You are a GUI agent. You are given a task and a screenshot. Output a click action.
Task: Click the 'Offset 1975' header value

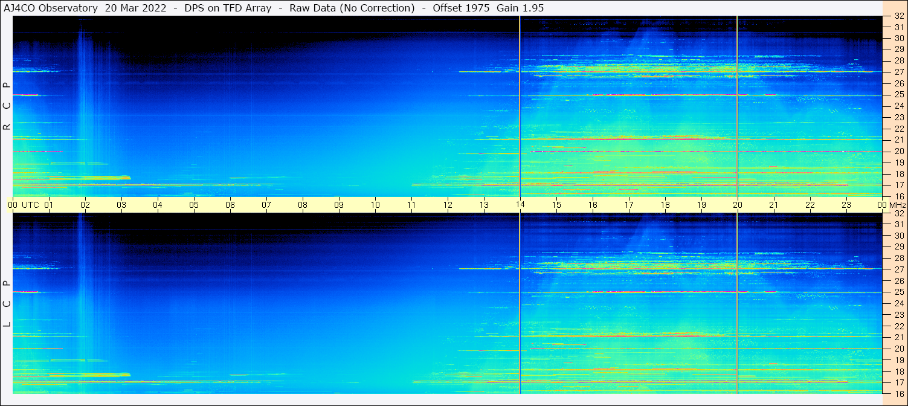pos(462,8)
